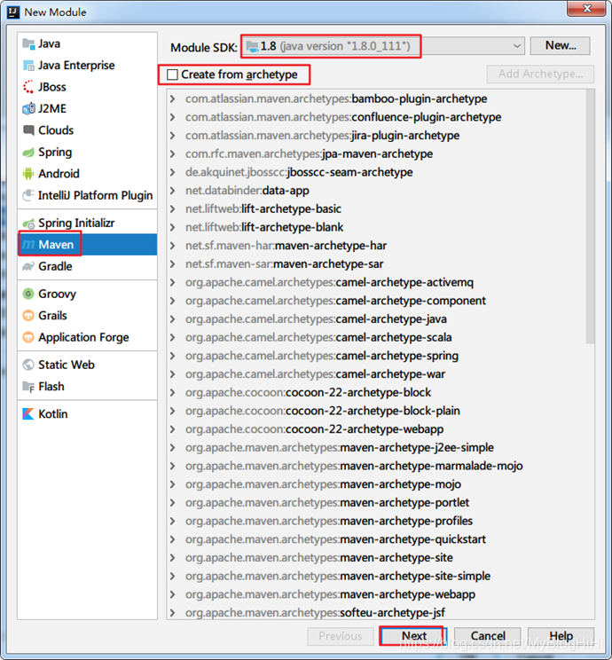Expand jira-plugin-archetype entry

[173, 136]
